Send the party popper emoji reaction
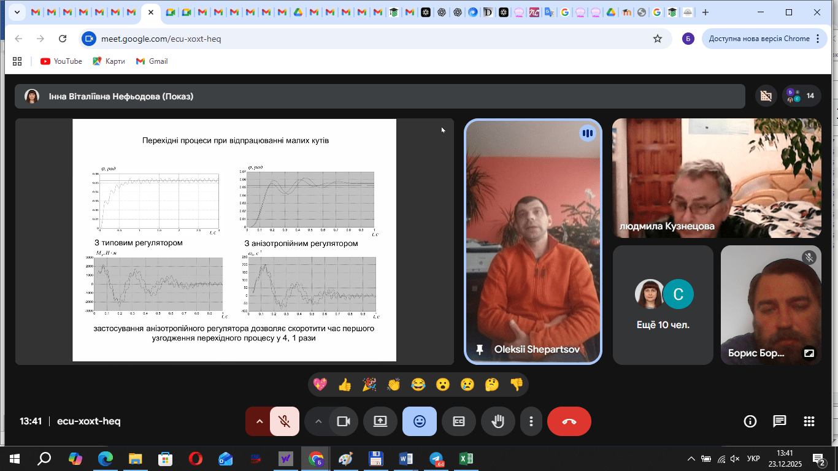This screenshot has width=838, height=471. click(369, 385)
